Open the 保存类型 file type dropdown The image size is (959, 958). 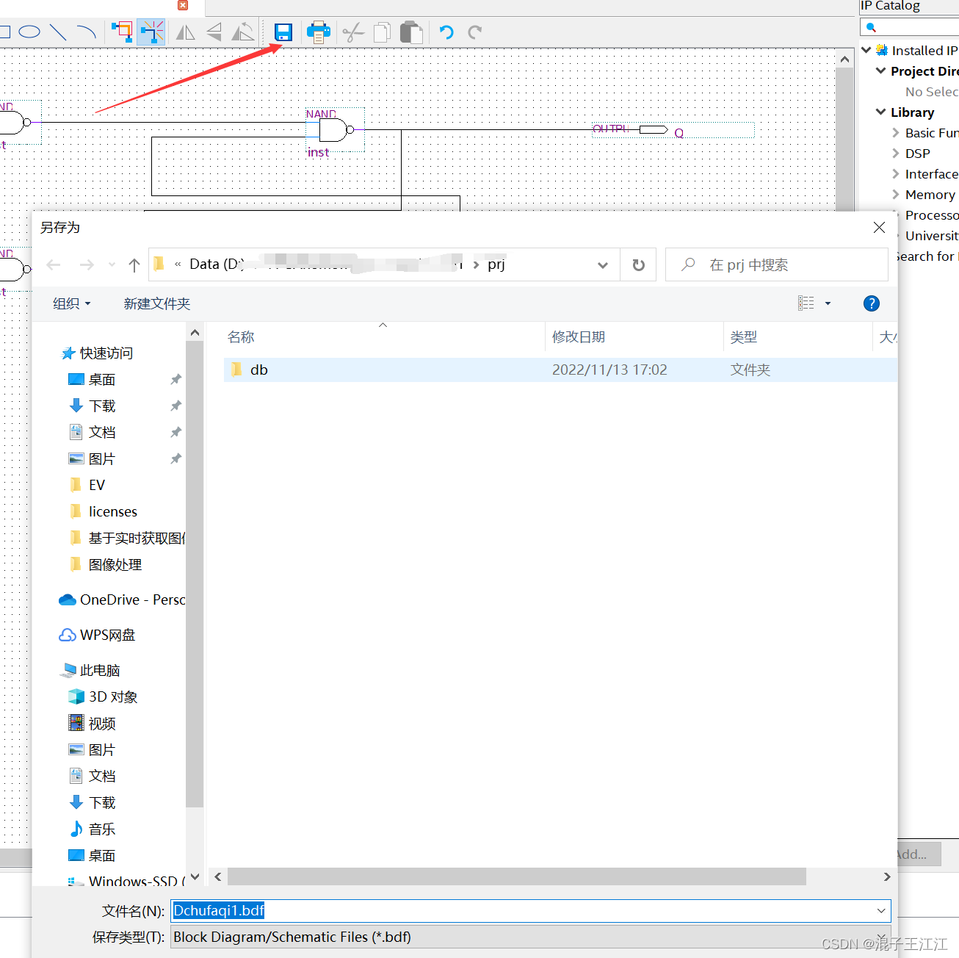click(530, 937)
